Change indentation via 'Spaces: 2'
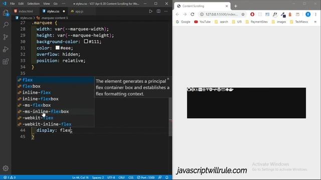321x180 pixels. pos(98,177)
